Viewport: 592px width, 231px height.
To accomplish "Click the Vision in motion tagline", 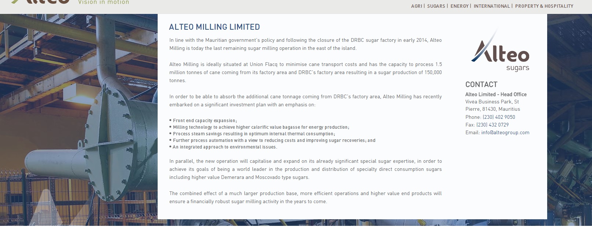I will pos(104,3).
